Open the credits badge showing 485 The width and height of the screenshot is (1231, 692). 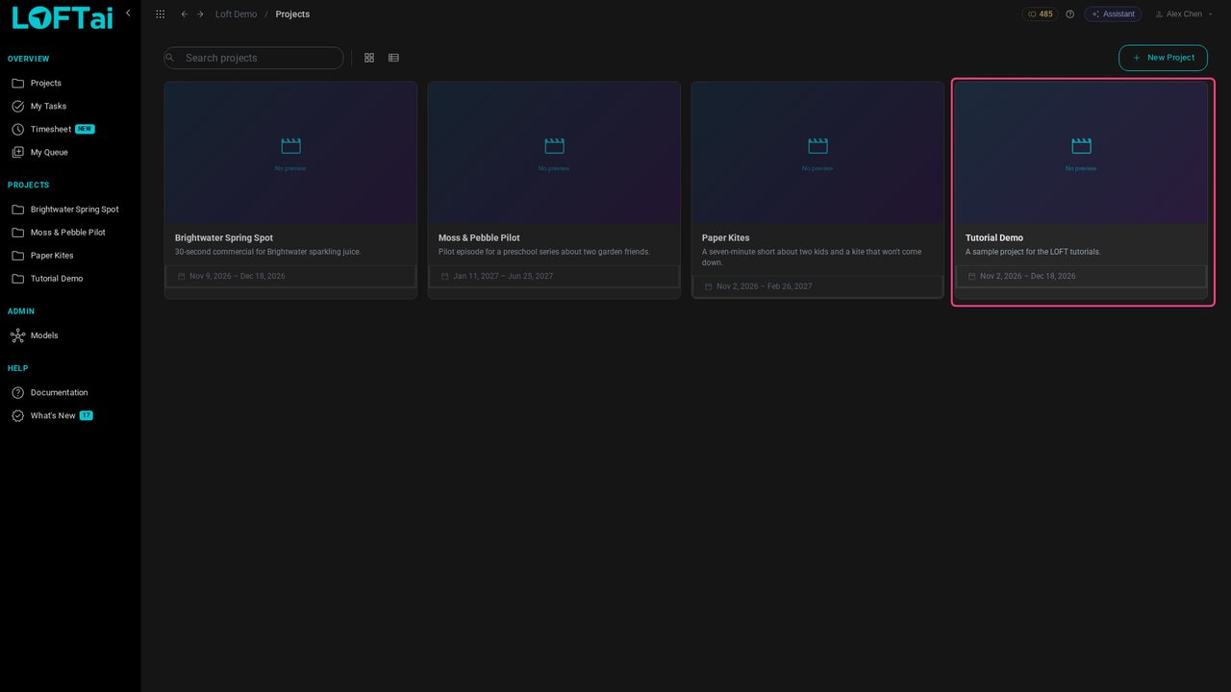[1040, 14]
